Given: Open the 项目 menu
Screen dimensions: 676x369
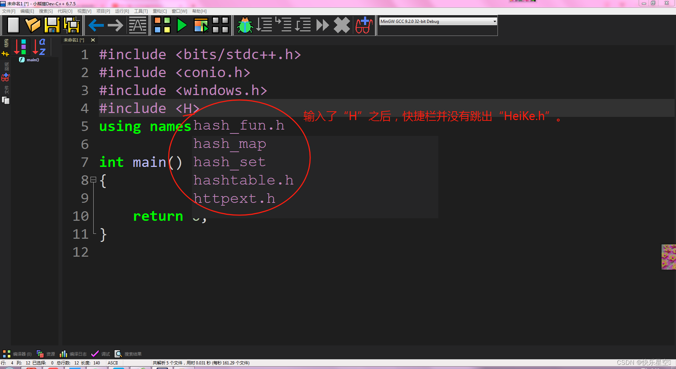Looking at the screenshot, I should 103,11.
